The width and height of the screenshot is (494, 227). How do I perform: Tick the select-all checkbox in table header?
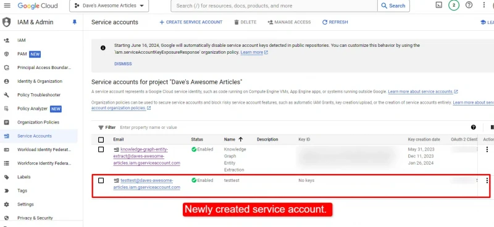coord(101,139)
